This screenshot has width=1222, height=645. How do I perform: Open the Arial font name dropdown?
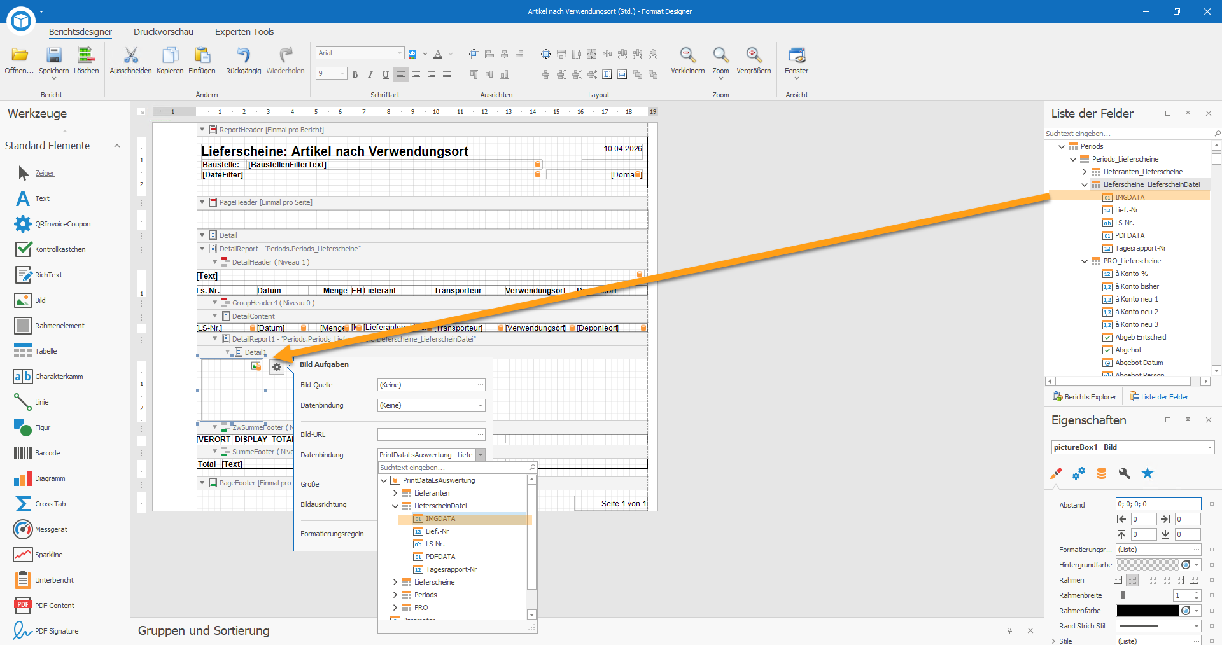[400, 53]
